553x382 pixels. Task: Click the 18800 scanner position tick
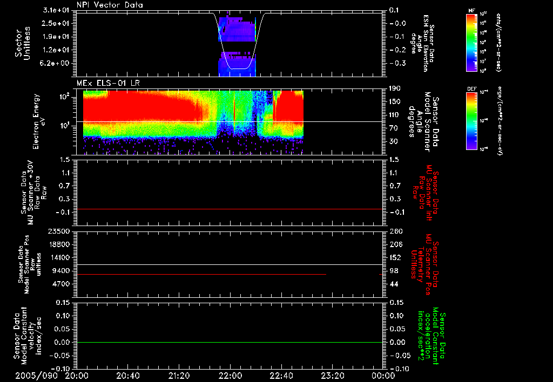tap(58, 244)
